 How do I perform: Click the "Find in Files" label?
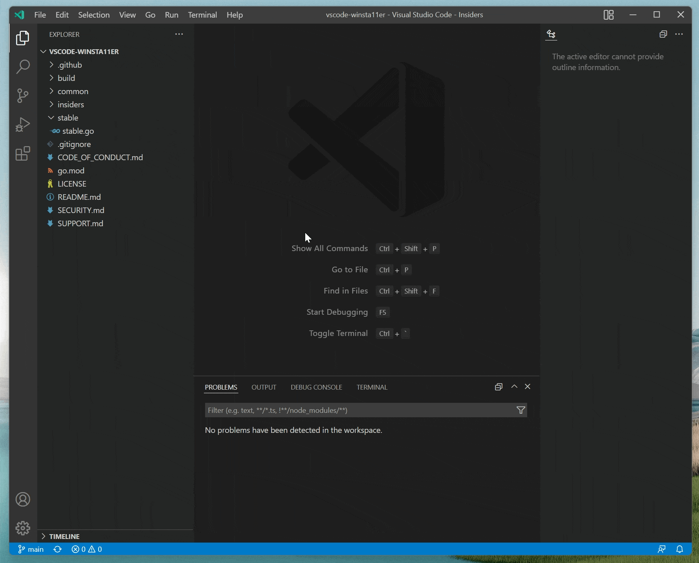pos(346,291)
